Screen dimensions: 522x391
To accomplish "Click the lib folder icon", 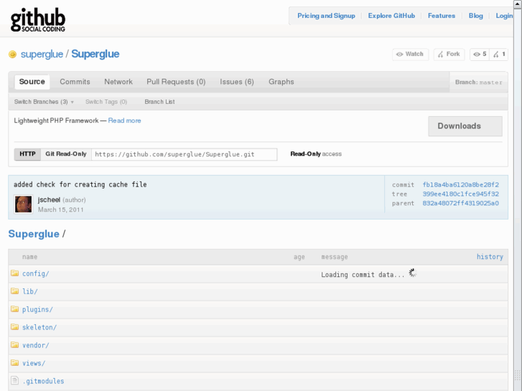I will click(x=14, y=291).
